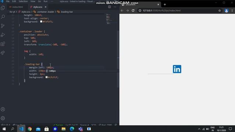Go back in the browser
Image resolution: width=235 pixels, height=132 pixels.
tap(122, 11)
